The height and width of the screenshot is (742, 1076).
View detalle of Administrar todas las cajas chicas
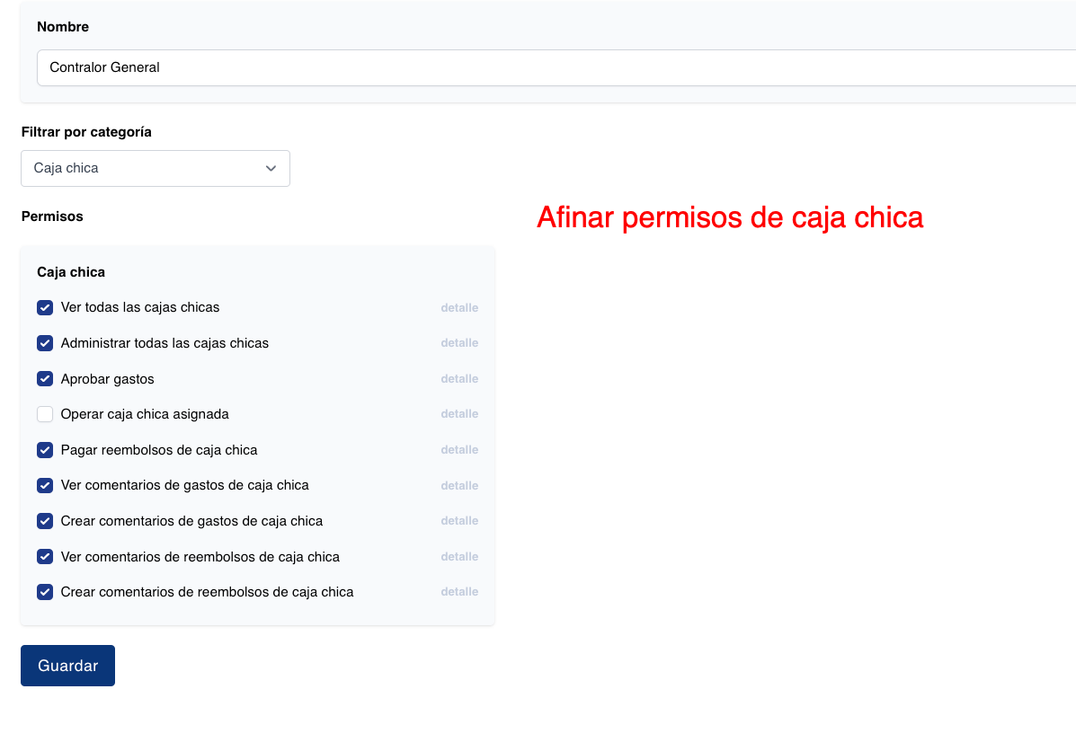pos(459,343)
